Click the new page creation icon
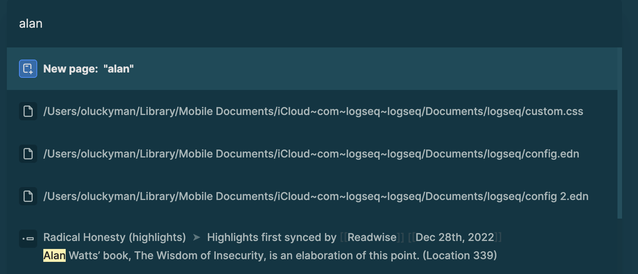Viewport: 638px width, 274px height. (28, 69)
